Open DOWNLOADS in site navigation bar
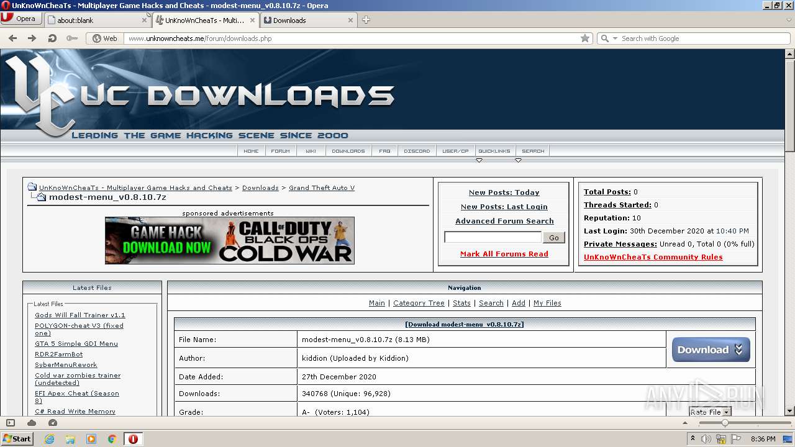Viewport: 795px width, 447px height. click(348, 151)
